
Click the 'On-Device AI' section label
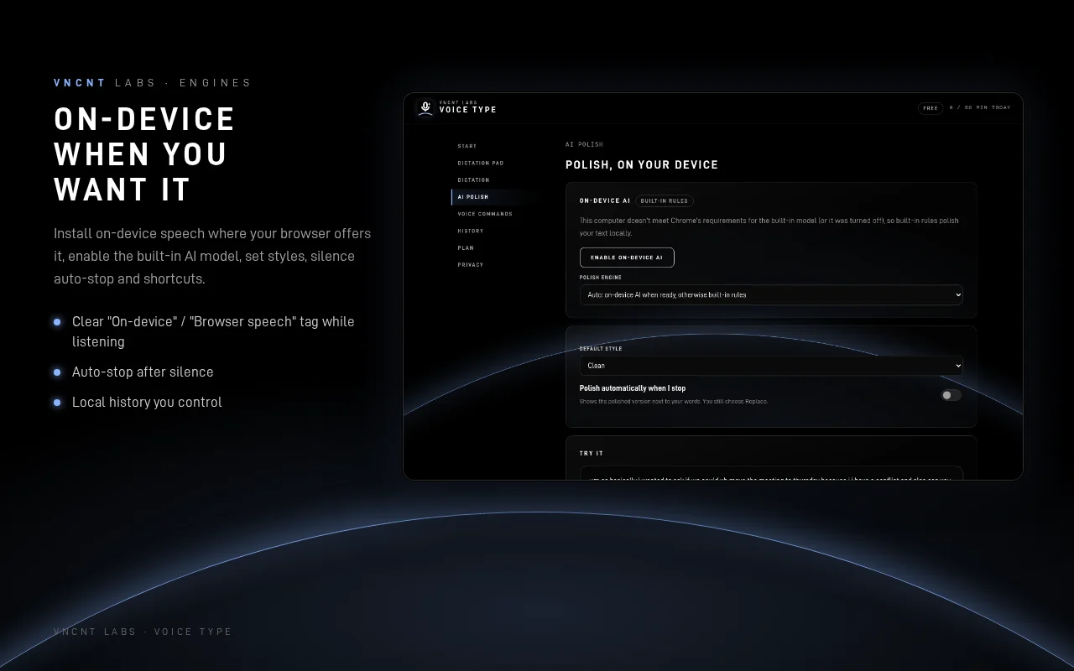click(605, 201)
